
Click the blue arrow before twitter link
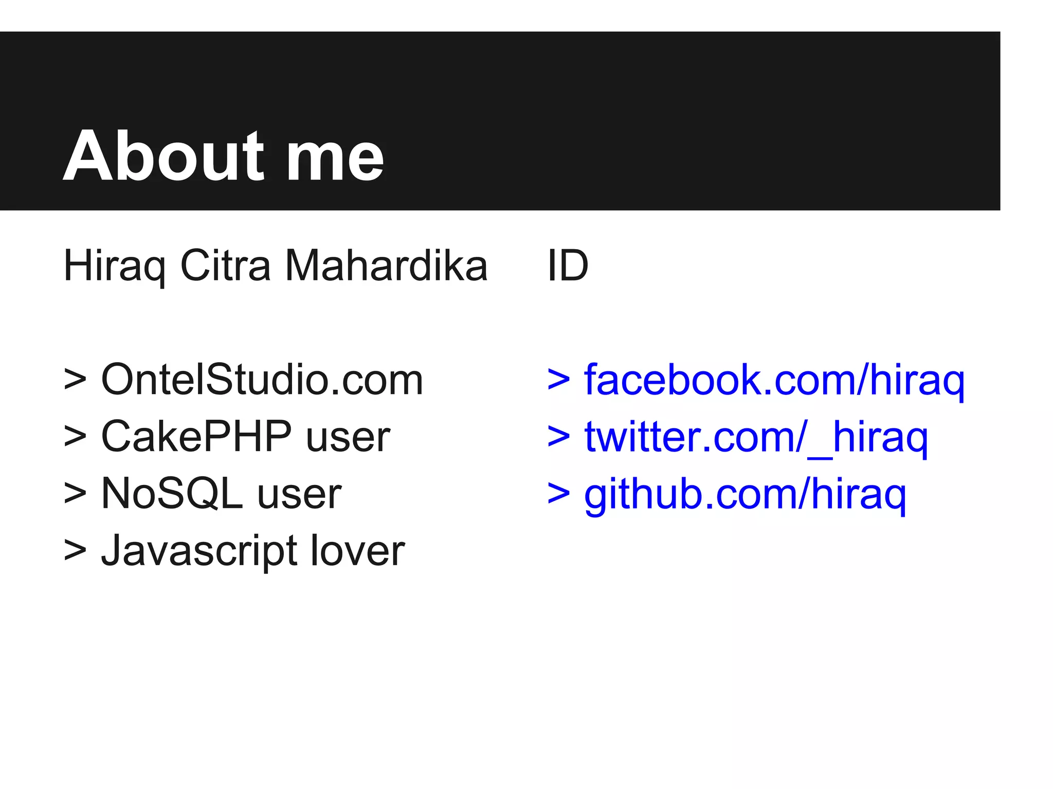(x=559, y=438)
